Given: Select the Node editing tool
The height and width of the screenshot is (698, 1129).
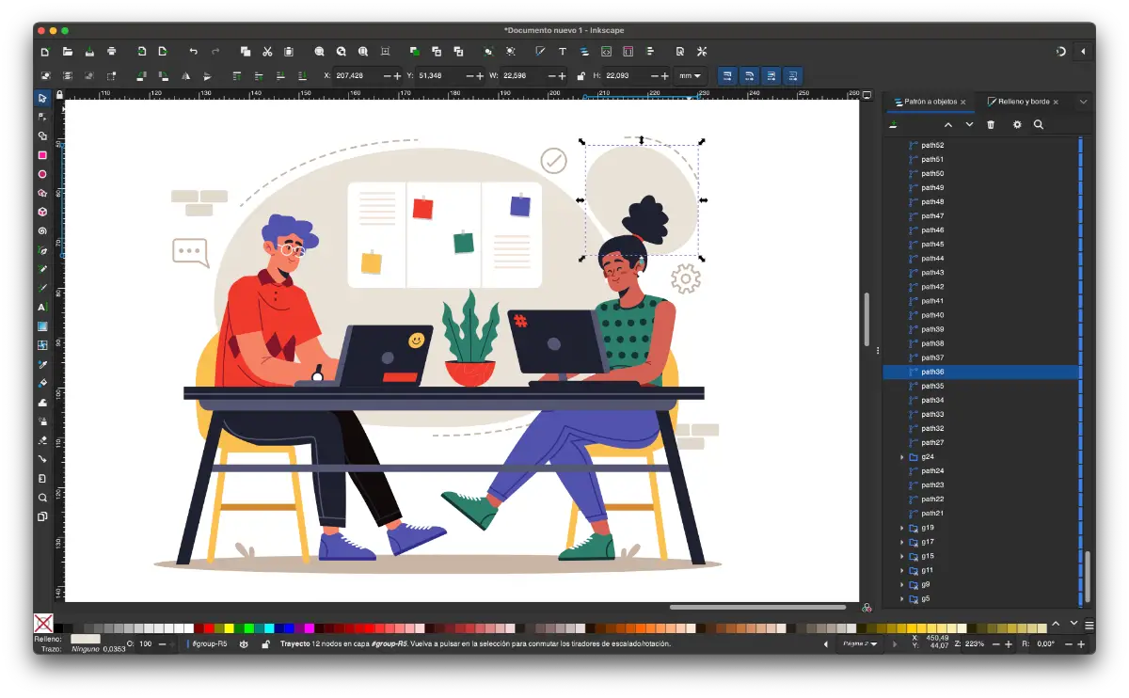Looking at the screenshot, I should click(42, 116).
